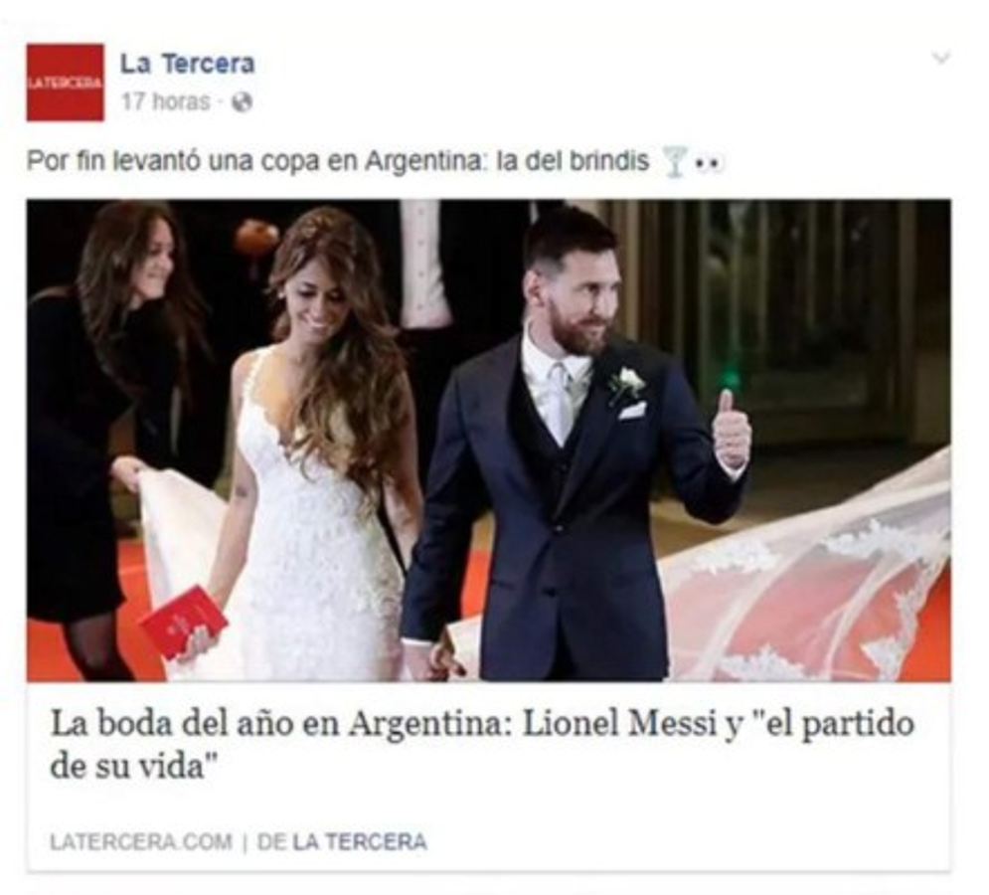This screenshot has width=989, height=895.
Task: Click the LATERCERA.COM domain link
Action: [141, 842]
